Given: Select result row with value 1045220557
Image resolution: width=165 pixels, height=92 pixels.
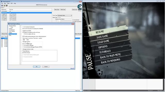Looking at the screenshot, I should pyautogui.click(x=26, y=16).
